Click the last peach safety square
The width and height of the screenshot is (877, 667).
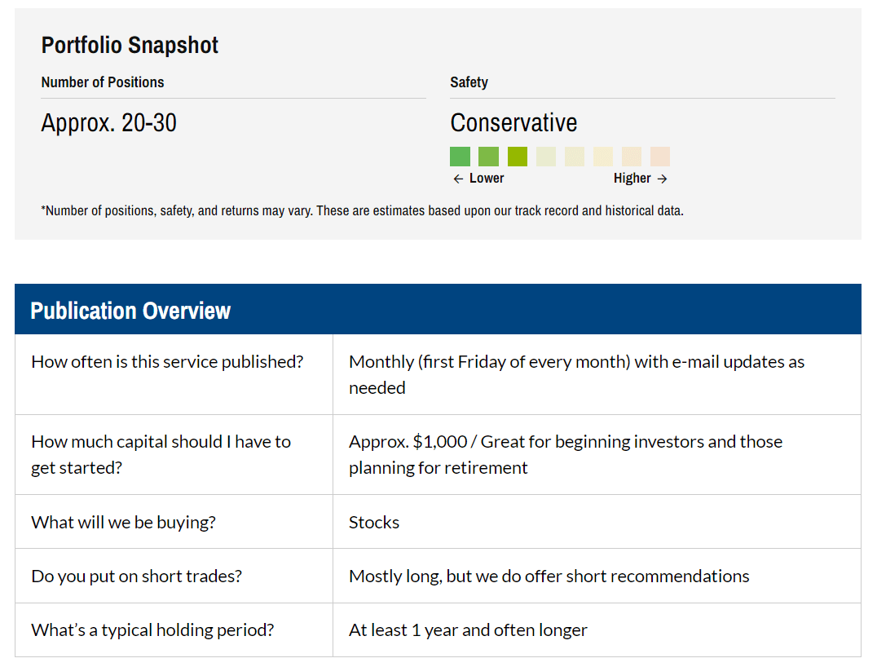pos(660,157)
